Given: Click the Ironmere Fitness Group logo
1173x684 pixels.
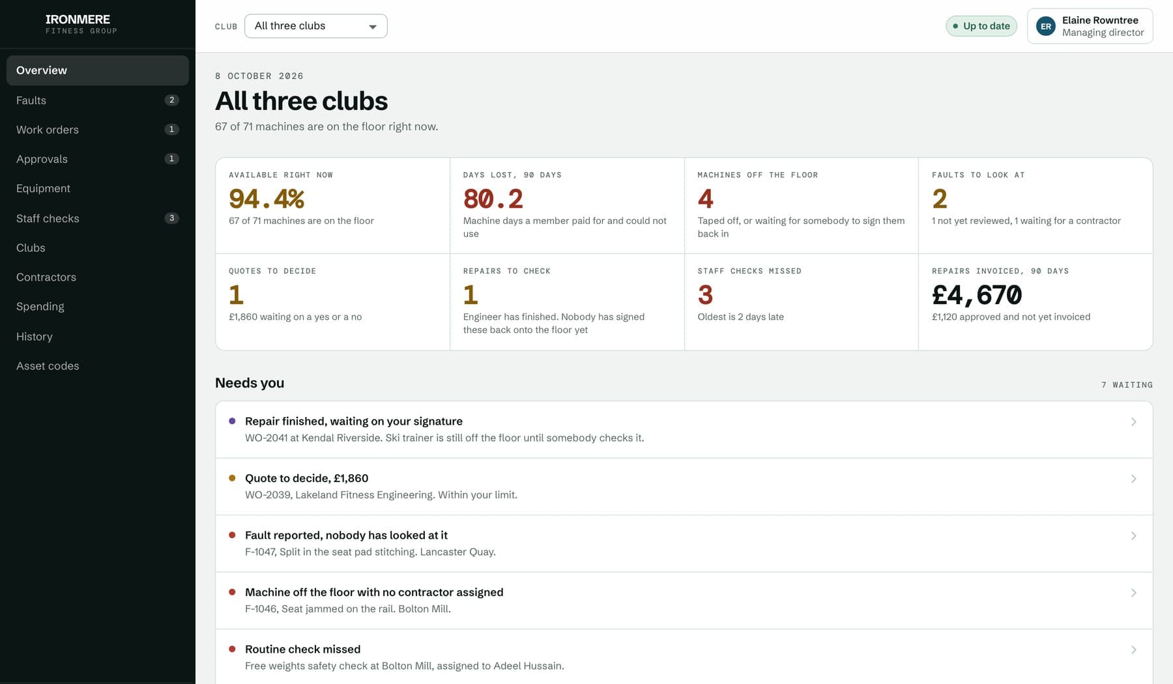Looking at the screenshot, I should tap(81, 24).
